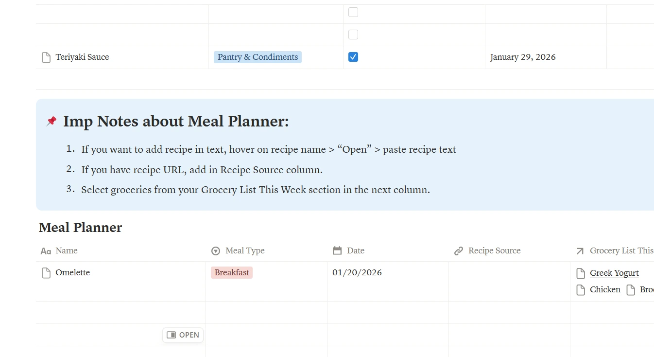
Task: Click the calendar icon on the Date column
Action: coord(337,250)
